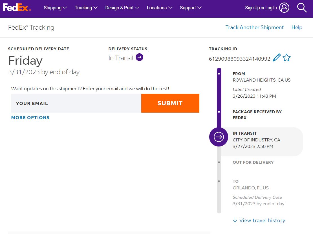
Task: Click the user profile avatar icon
Action: pyautogui.click(x=284, y=8)
